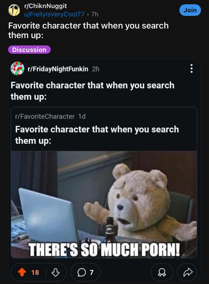Open the three-dot crosspost options menu
The height and width of the screenshot is (284, 209).
click(192, 69)
